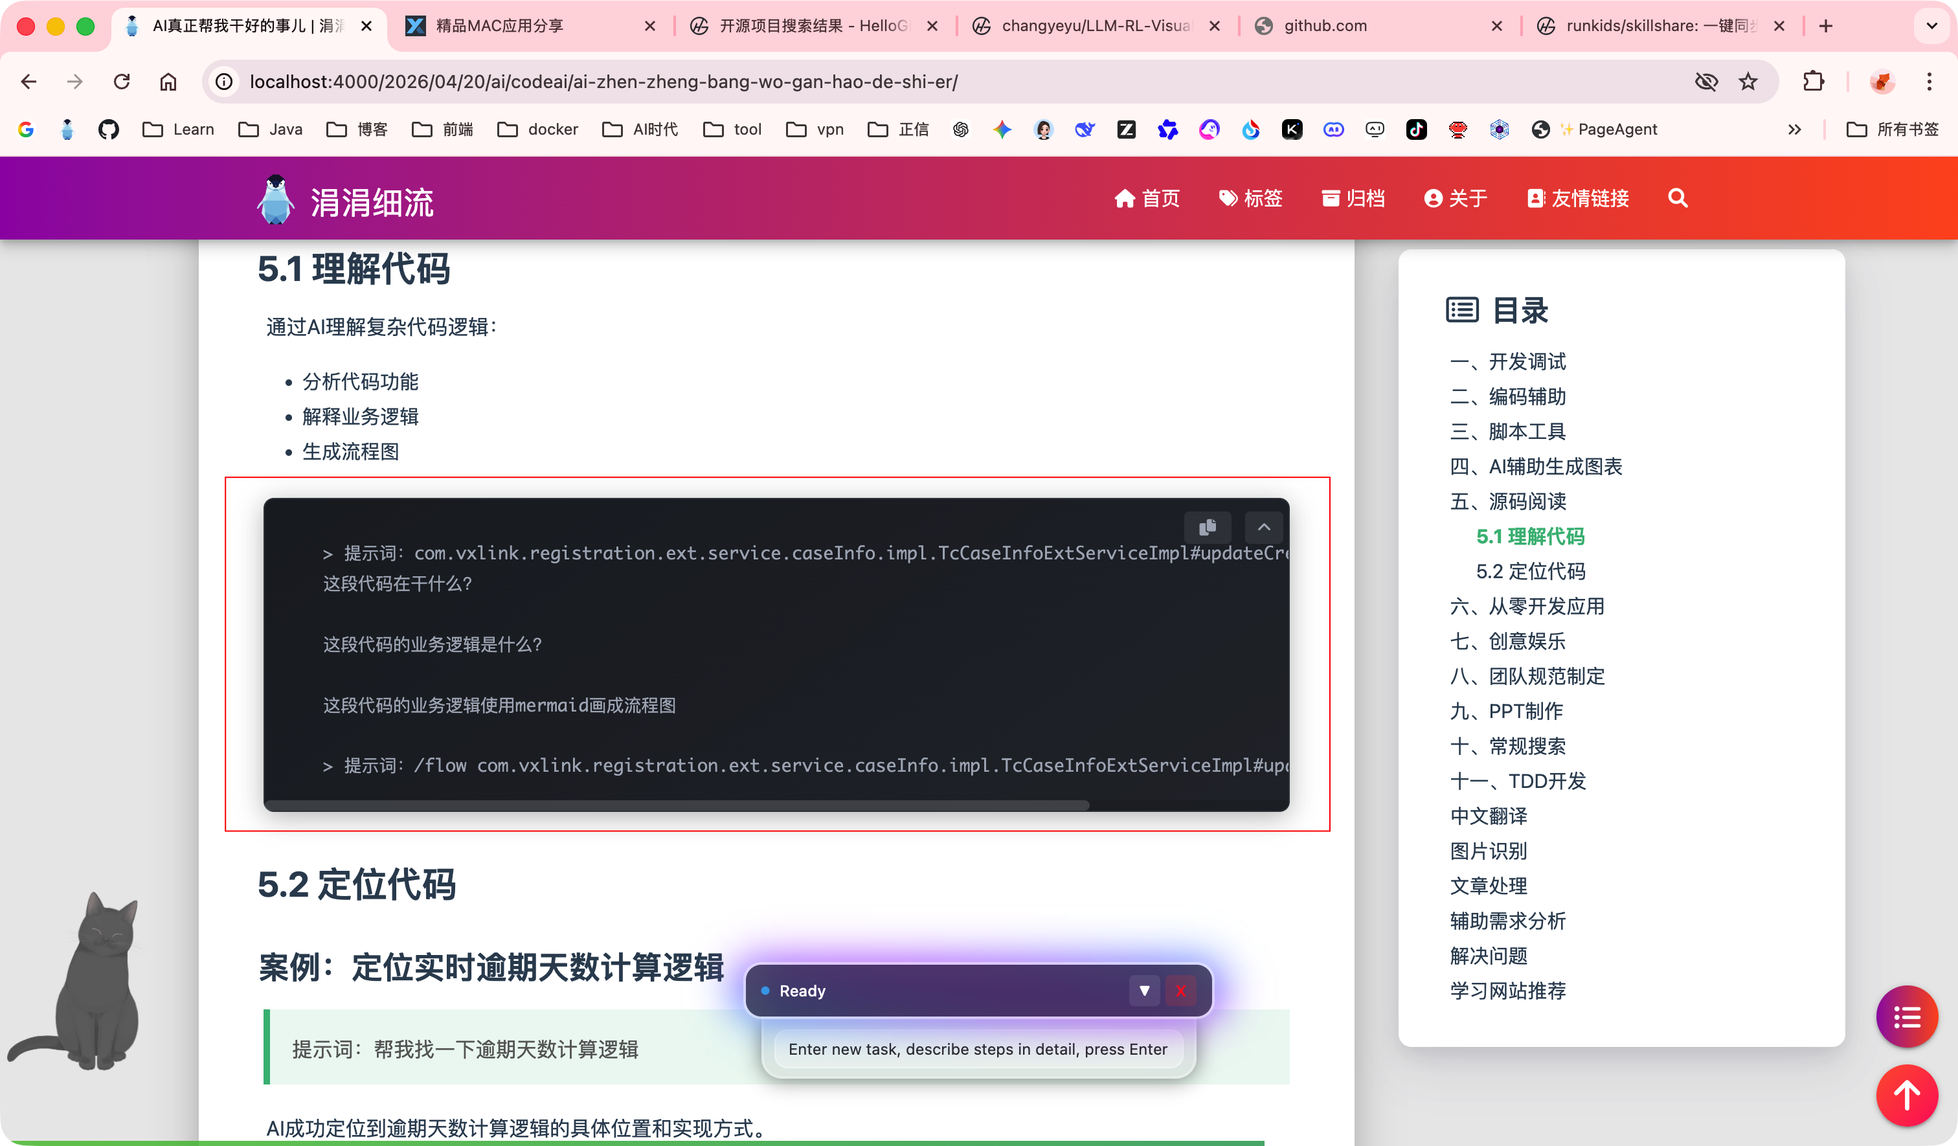Click the 六、从零开发应用 contents link
Image resolution: width=1958 pixels, height=1146 pixels.
[1527, 606]
